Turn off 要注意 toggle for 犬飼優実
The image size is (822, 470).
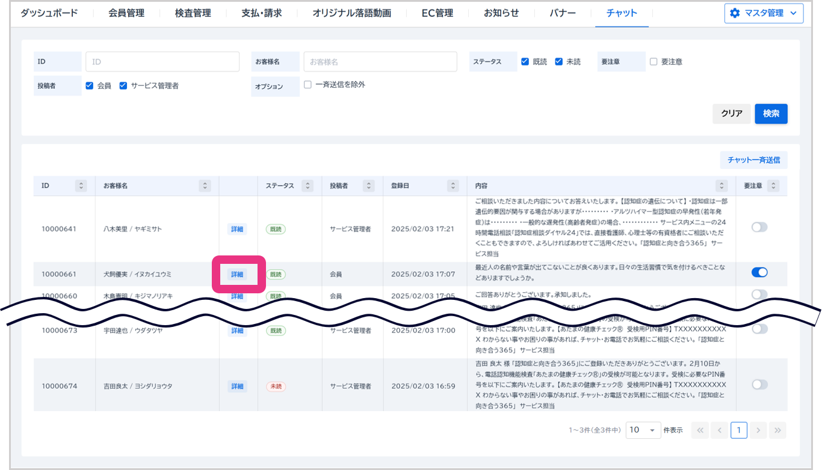(x=759, y=272)
